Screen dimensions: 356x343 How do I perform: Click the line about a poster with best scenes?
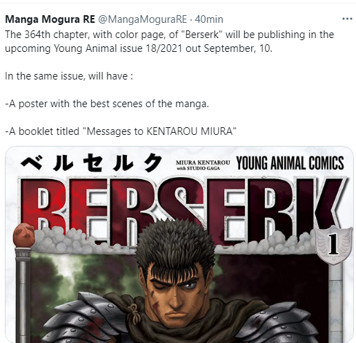[107, 104]
